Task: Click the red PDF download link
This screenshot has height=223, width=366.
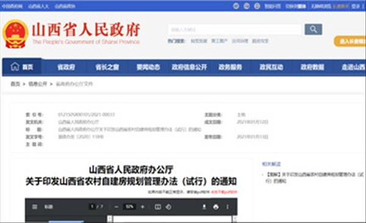Action: pyautogui.click(x=224, y=192)
